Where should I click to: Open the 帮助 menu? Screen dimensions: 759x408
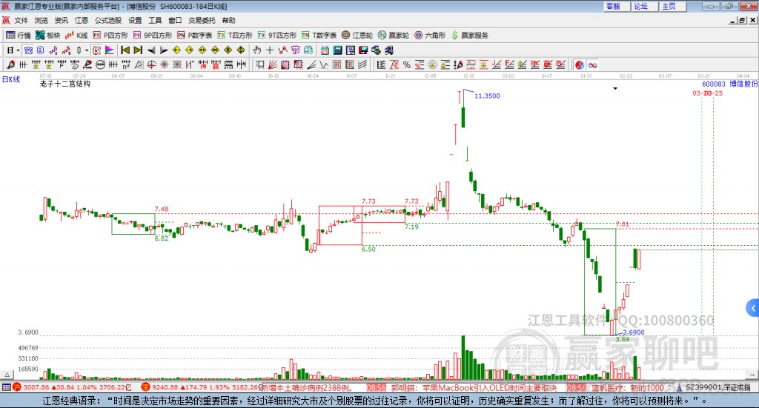pos(228,20)
